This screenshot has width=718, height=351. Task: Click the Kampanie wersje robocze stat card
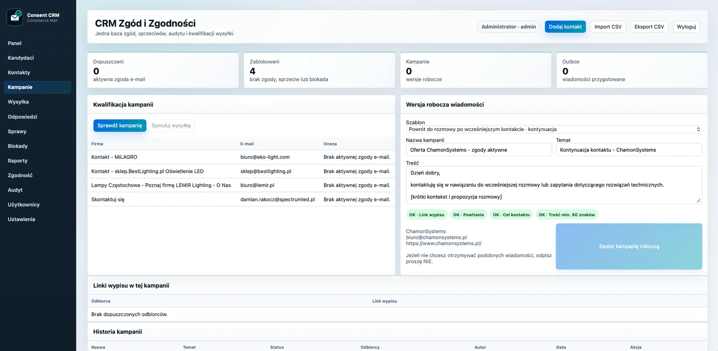pyautogui.click(x=476, y=70)
